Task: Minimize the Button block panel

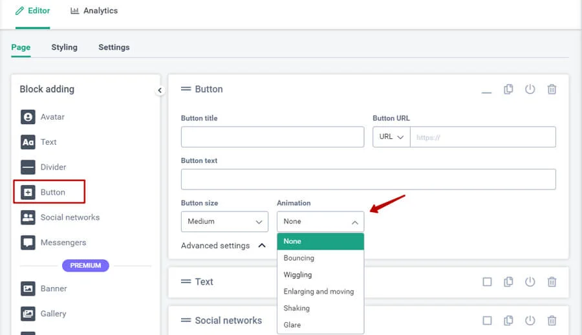Action: (487, 91)
